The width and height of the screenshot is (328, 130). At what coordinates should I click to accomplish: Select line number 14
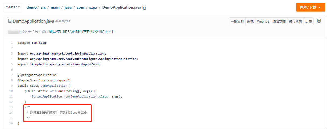[11, 113]
